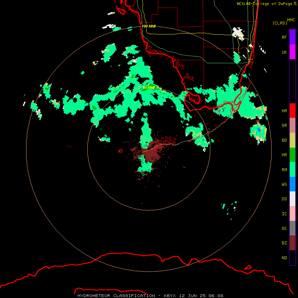Image resolution: width=298 pixels, height=298 pixels.
Task: Click the HA red legend swatch
Action: click(x=292, y=111)
